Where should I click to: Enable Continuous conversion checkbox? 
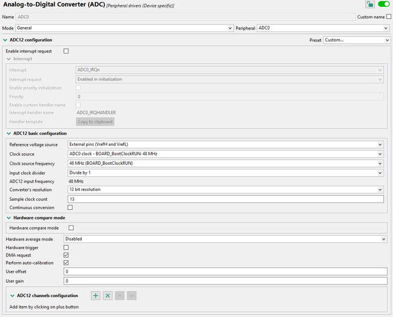pos(70,208)
